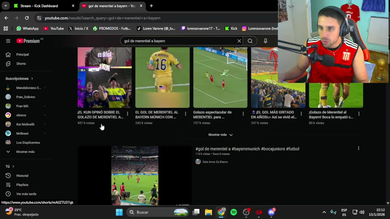The width and height of the screenshot is (390, 219).
Task: Expand the Suscripciones section arrow
Action: click(32, 78)
